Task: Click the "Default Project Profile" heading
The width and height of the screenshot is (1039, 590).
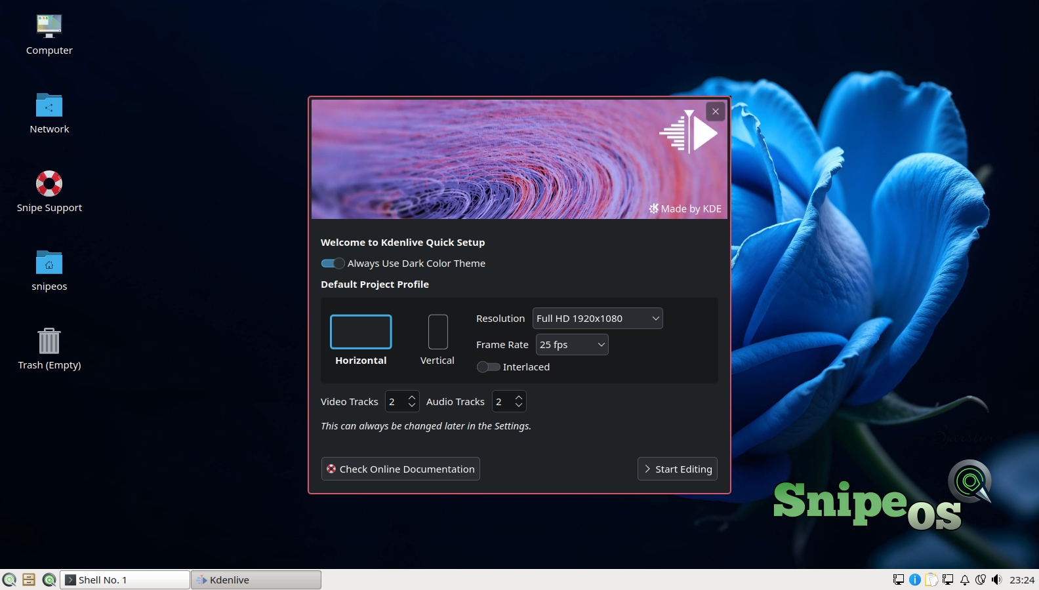Action: coord(375,285)
